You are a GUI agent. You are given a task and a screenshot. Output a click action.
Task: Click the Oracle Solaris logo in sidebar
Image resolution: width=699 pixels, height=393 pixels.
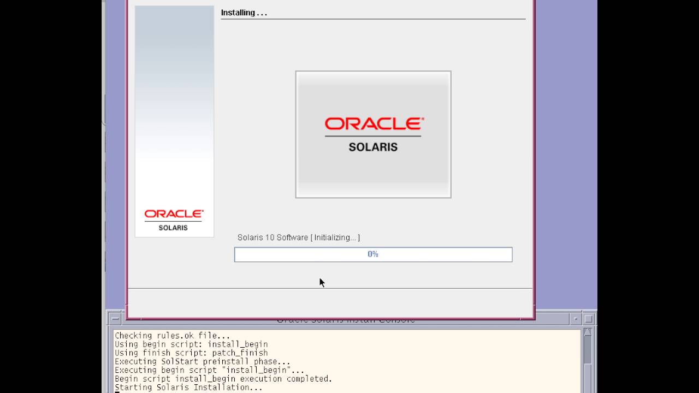(x=174, y=220)
